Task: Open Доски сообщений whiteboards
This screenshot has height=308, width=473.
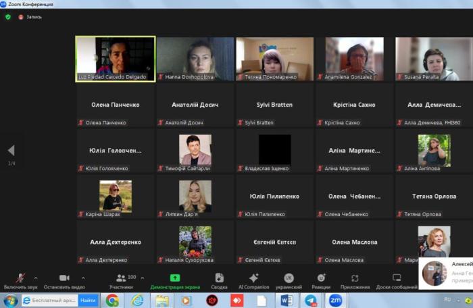Action: click(397, 280)
